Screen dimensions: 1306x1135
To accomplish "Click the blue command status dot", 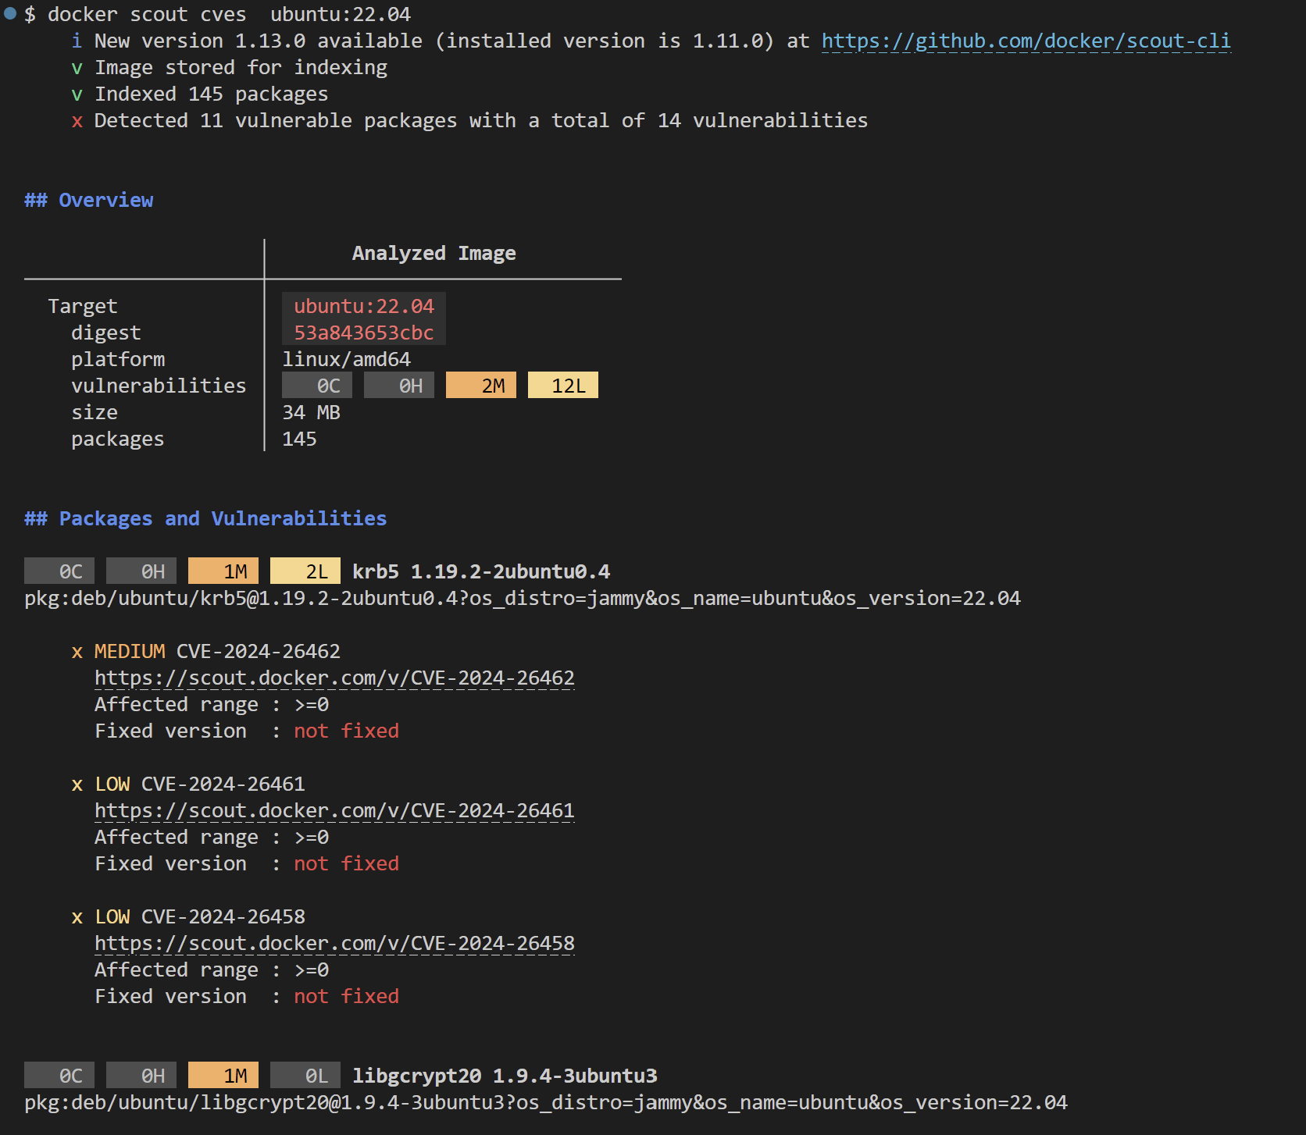I will [10, 13].
